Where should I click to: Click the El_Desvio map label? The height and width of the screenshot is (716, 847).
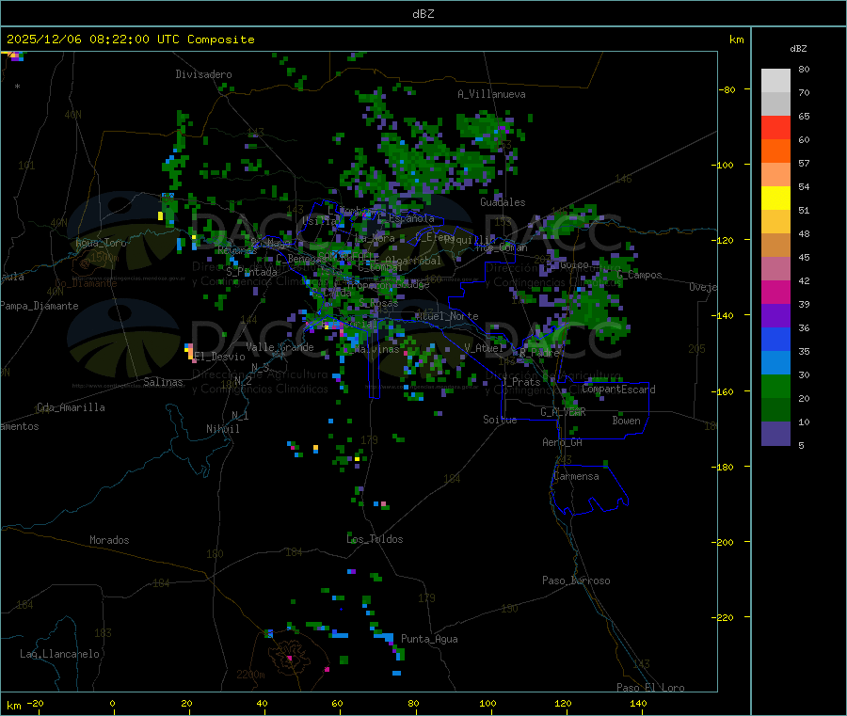(x=219, y=357)
